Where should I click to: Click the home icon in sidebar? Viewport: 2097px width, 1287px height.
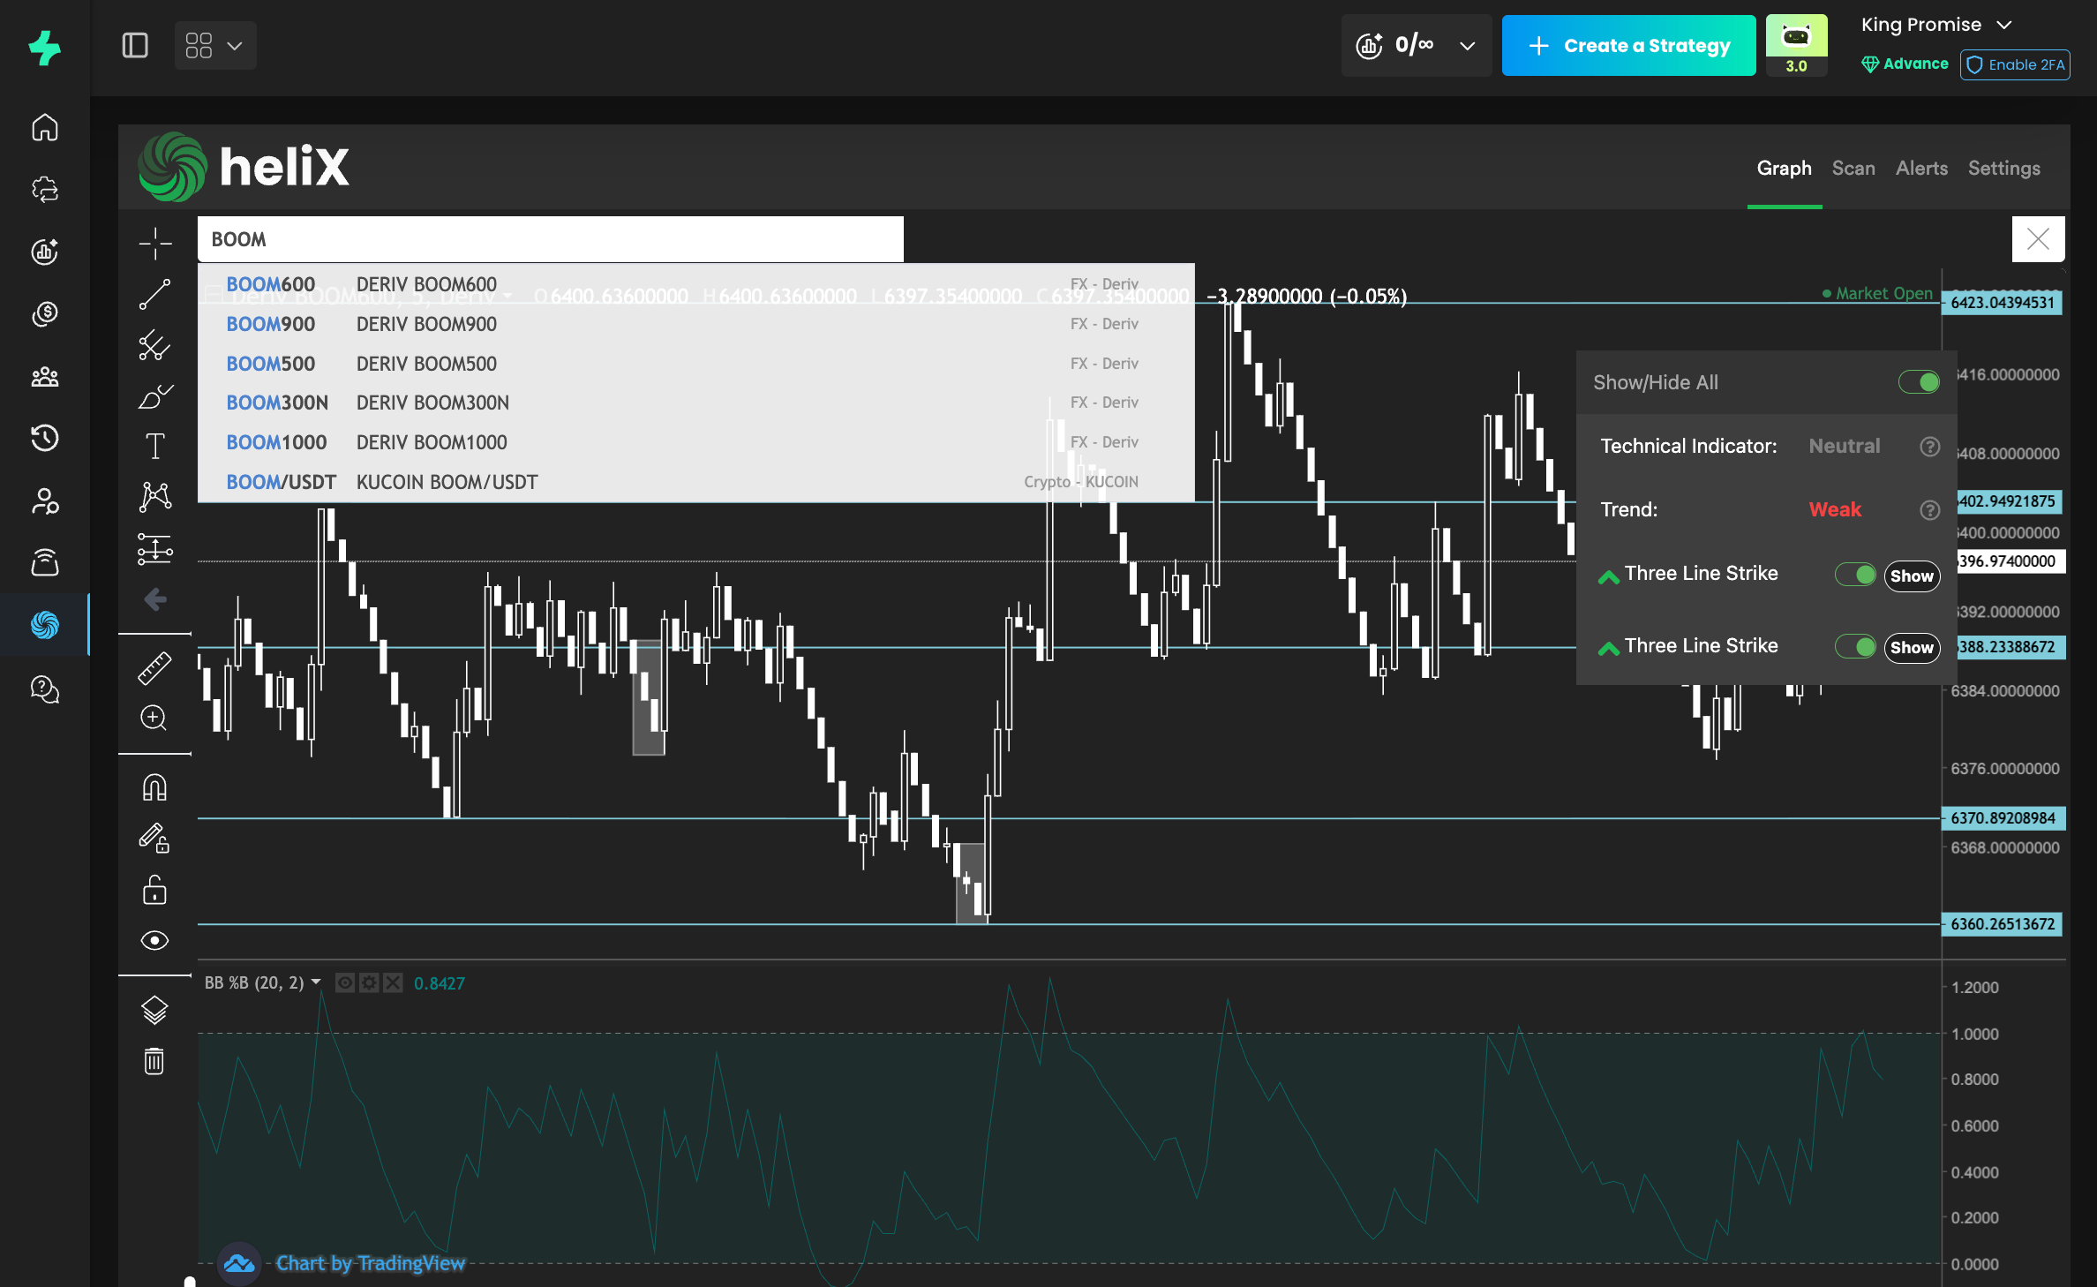(x=45, y=128)
